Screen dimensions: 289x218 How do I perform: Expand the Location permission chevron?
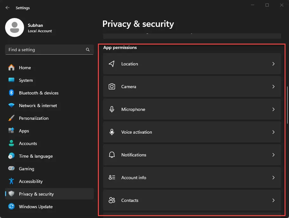pyautogui.click(x=273, y=64)
